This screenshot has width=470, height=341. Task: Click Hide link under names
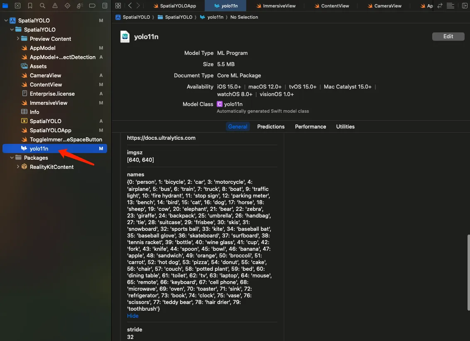pos(132,316)
